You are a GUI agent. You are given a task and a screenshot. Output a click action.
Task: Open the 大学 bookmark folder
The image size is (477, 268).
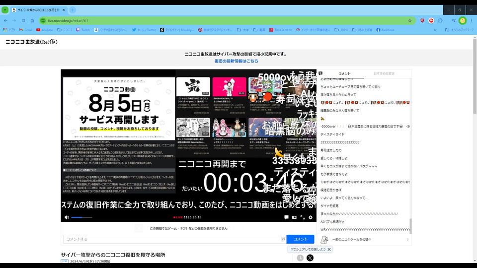click(243, 30)
